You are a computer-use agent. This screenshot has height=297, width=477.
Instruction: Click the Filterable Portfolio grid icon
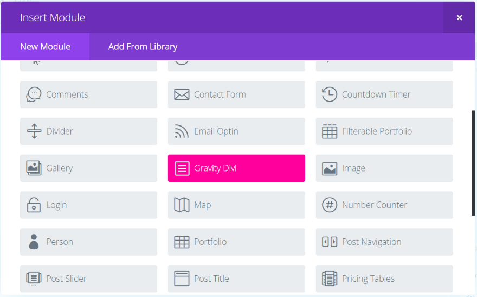coord(329,131)
